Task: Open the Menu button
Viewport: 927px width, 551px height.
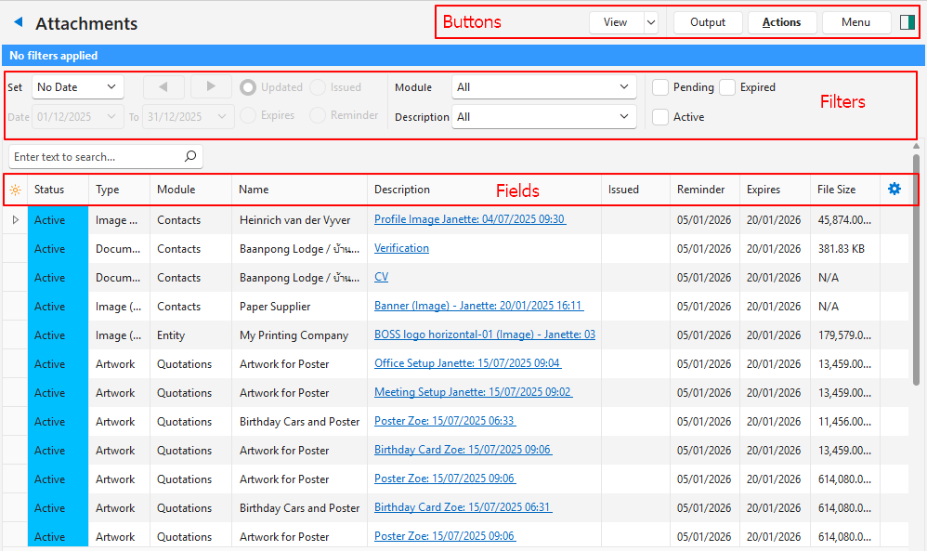Action: tap(855, 22)
